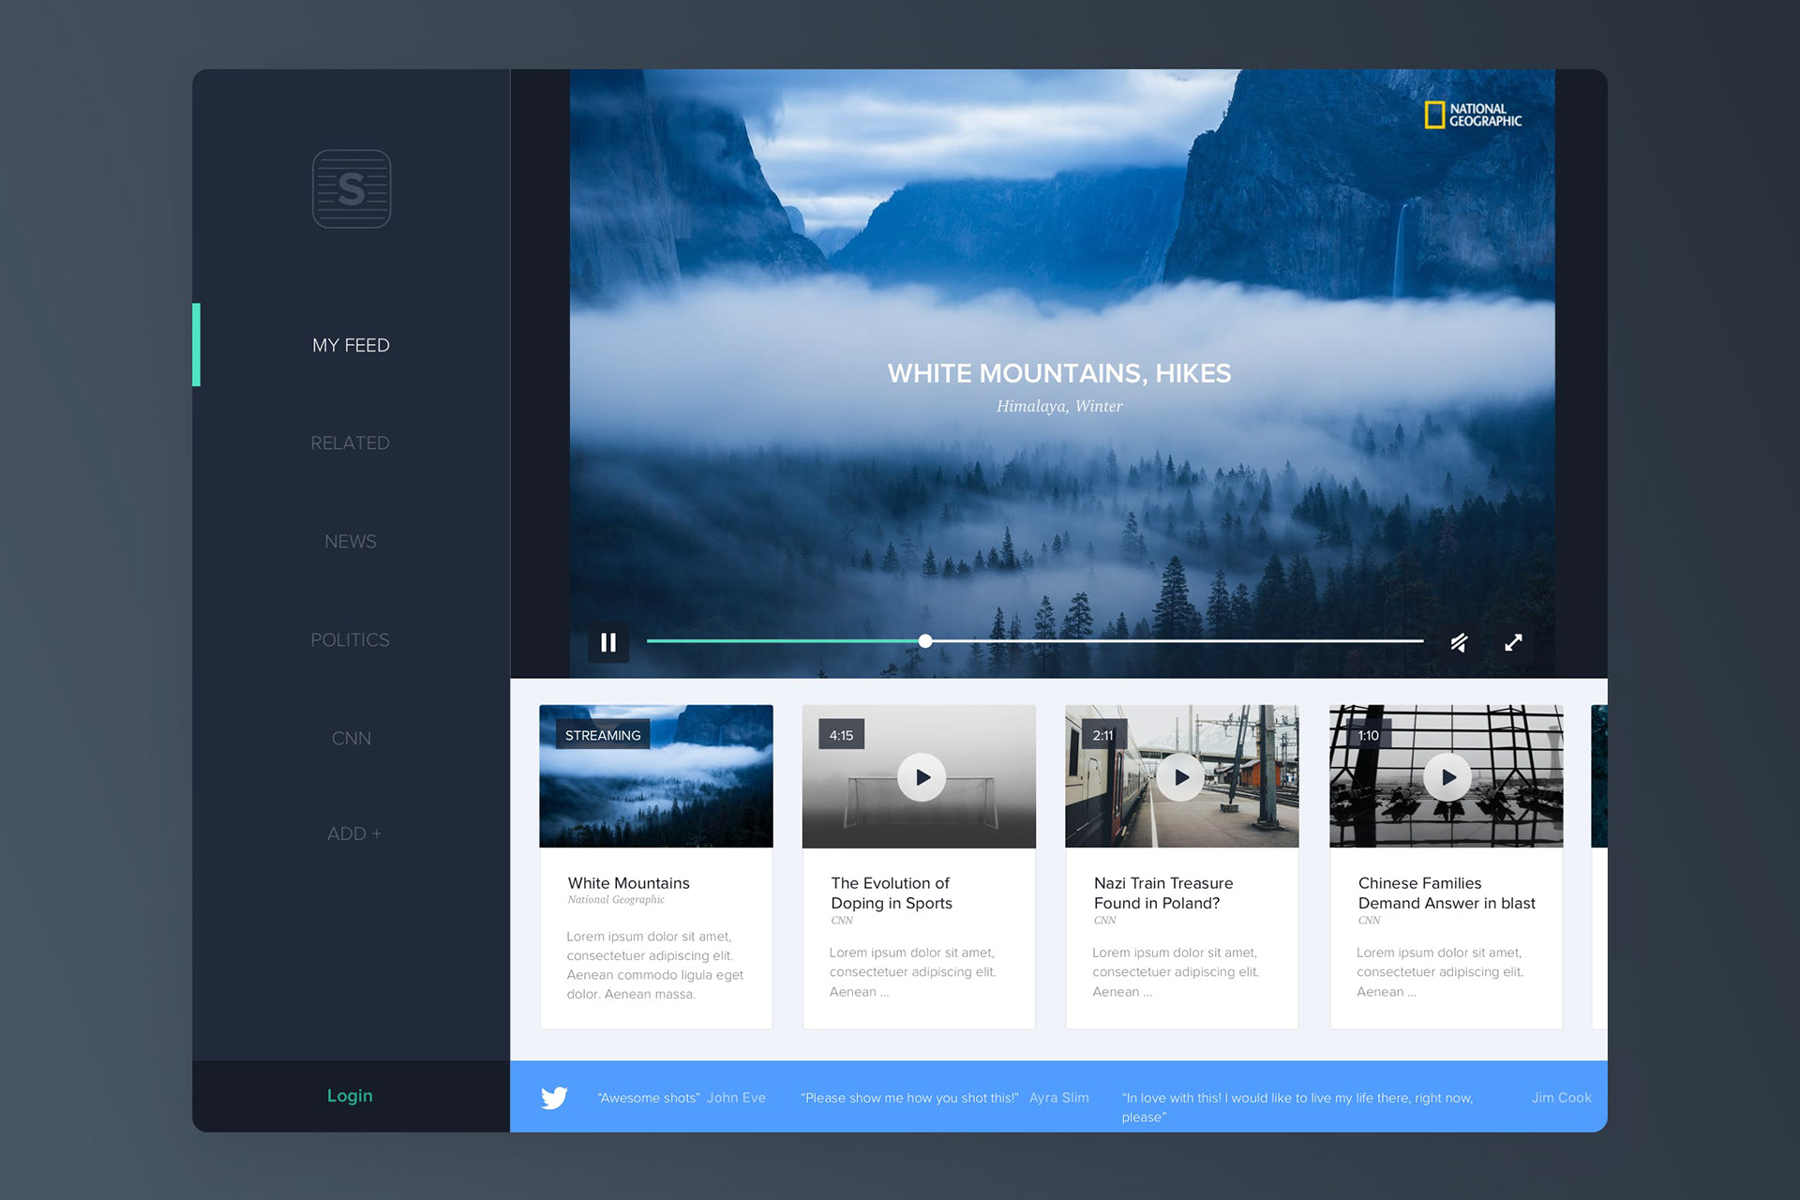The width and height of the screenshot is (1800, 1200).
Task: Click the Twitter bird icon
Action: point(554,1097)
